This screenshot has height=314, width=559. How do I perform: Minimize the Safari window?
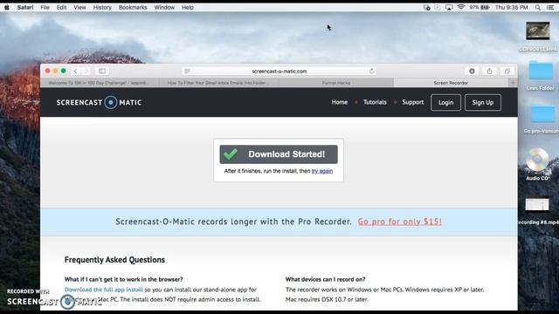click(56, 71)
